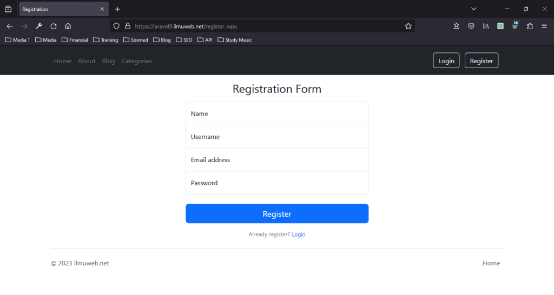This screenshot has width=554, height=295.
Task: Open the Pocket save icon
Action: (471, 26)
